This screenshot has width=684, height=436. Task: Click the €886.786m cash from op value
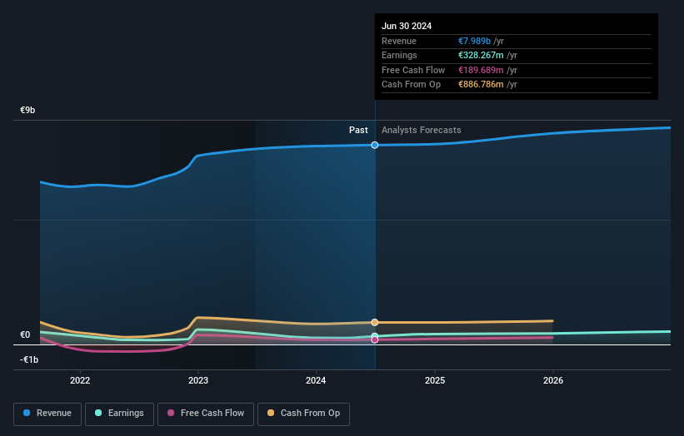(481, 85)
